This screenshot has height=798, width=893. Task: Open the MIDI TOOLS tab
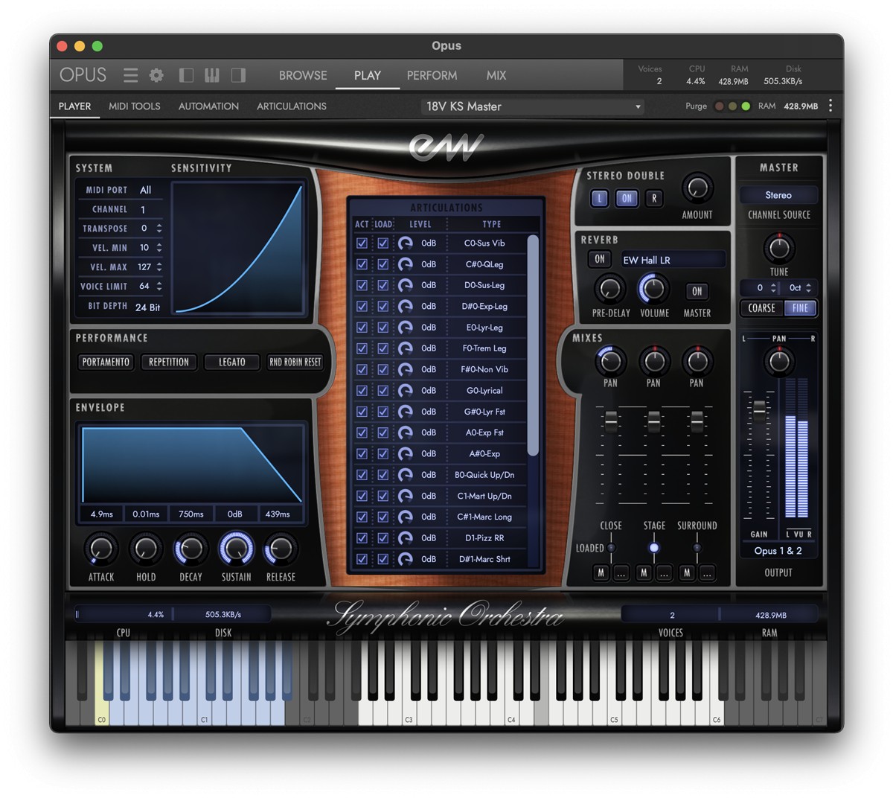(x=135, y=106)
